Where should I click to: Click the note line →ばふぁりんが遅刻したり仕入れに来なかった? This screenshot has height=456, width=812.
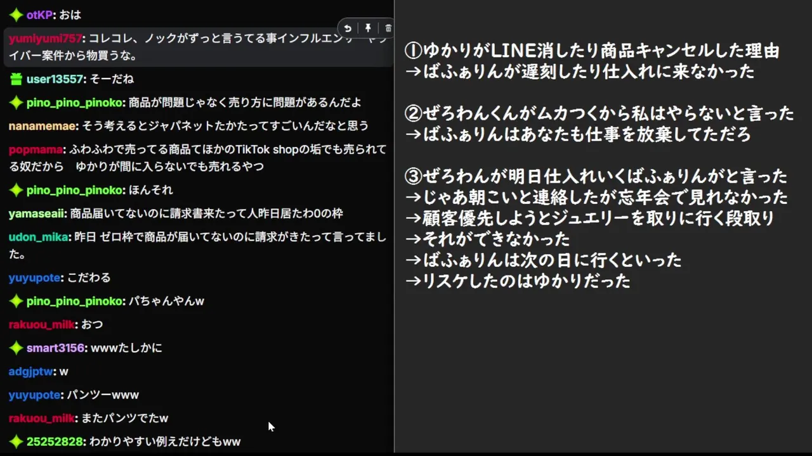(x=580, y=71)
